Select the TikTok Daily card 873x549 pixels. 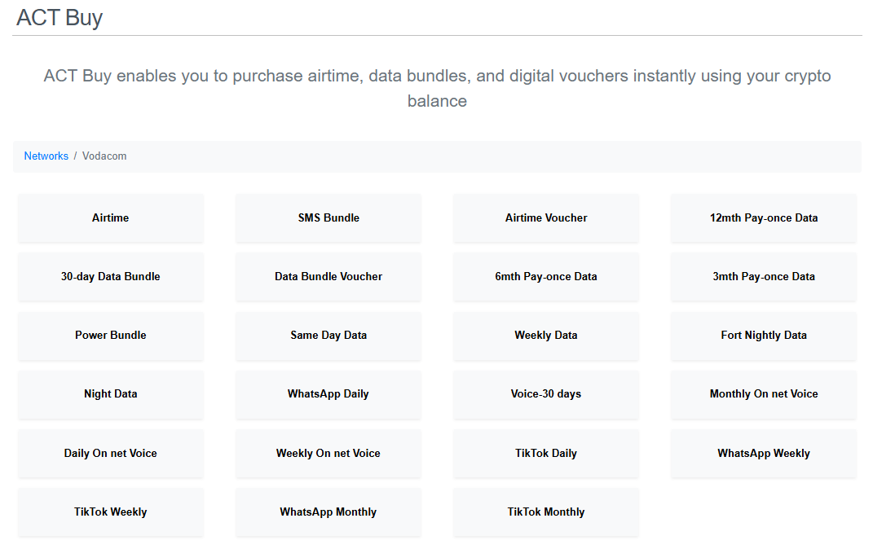coord(546,454)
